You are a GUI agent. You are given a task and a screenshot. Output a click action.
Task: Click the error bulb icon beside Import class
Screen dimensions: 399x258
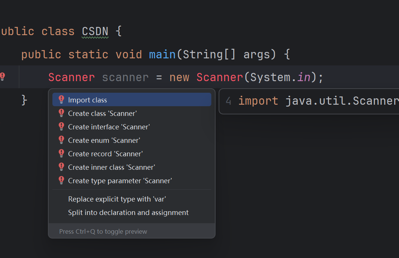coord(61,99)
